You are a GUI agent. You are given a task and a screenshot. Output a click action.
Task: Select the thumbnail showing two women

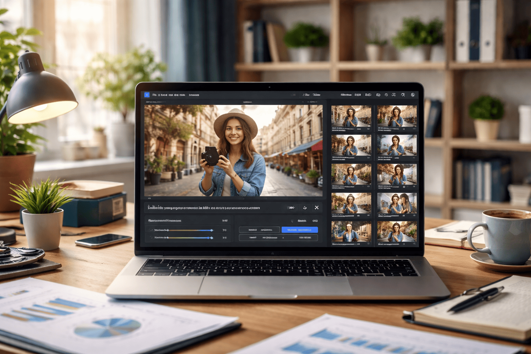[x=397, y=203]
